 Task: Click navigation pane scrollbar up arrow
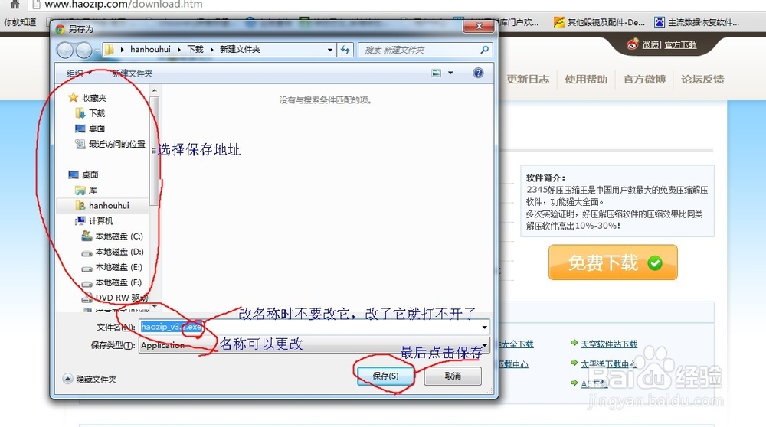point(155,90)
